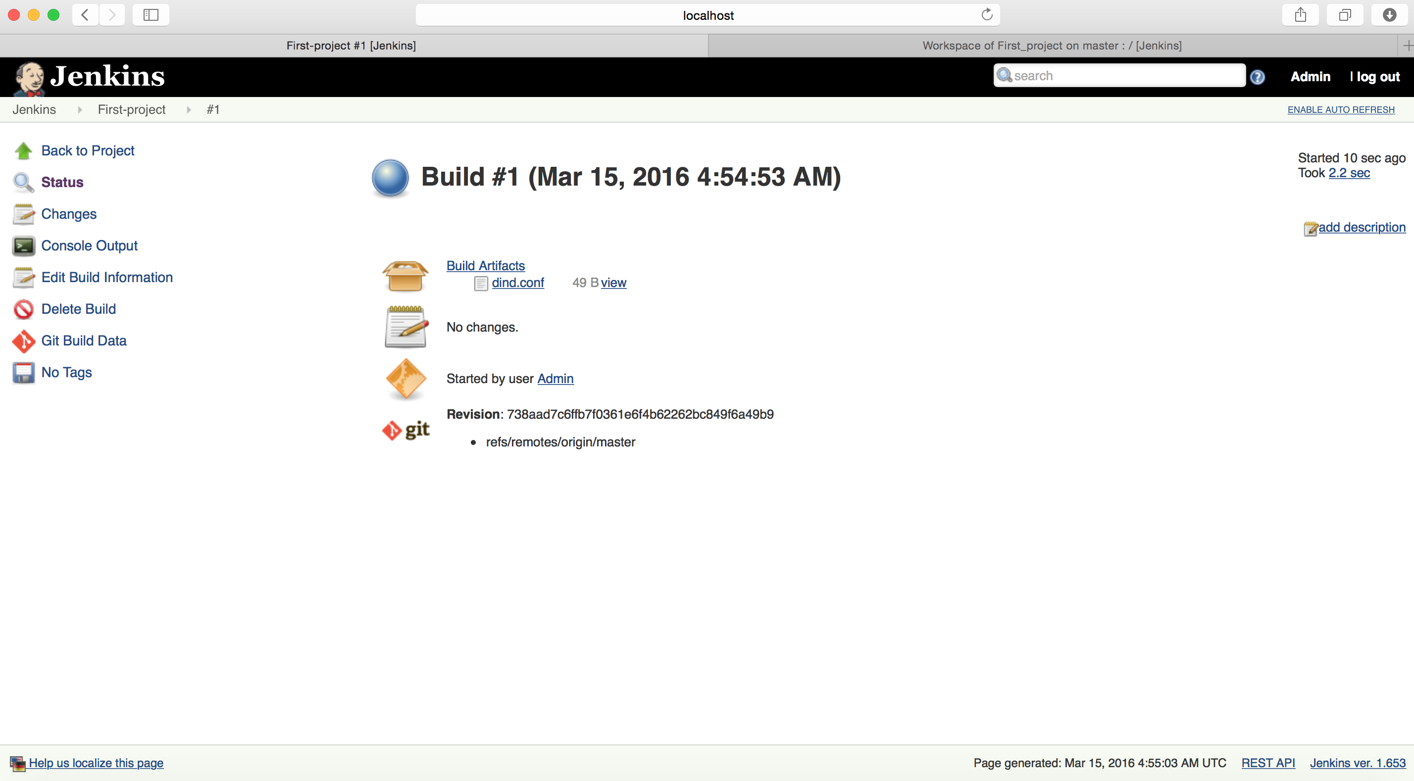Click the No Tags floppy disk icon
Viewport: 1414px width, 781px height.
point(23,372)
